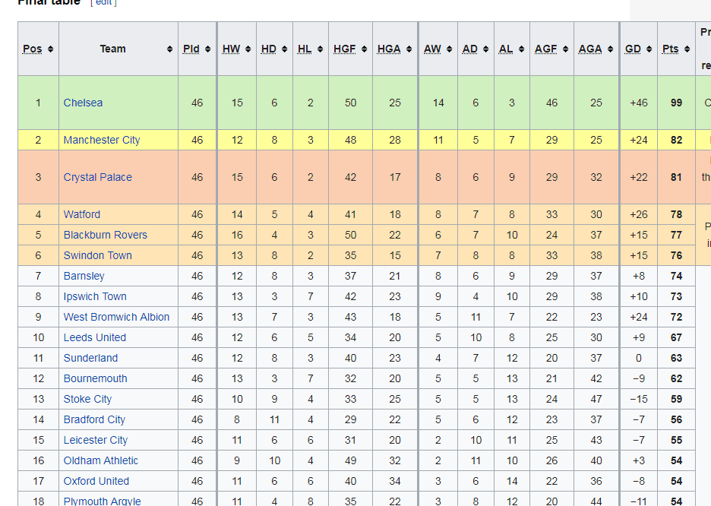Sort by GD goal difference arrows

(x=649, y=49)
